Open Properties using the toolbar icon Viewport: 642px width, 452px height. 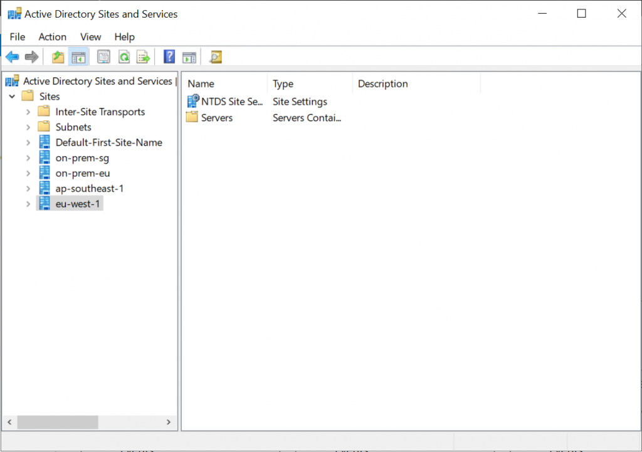pyautogui.click(x=103, y=56)
